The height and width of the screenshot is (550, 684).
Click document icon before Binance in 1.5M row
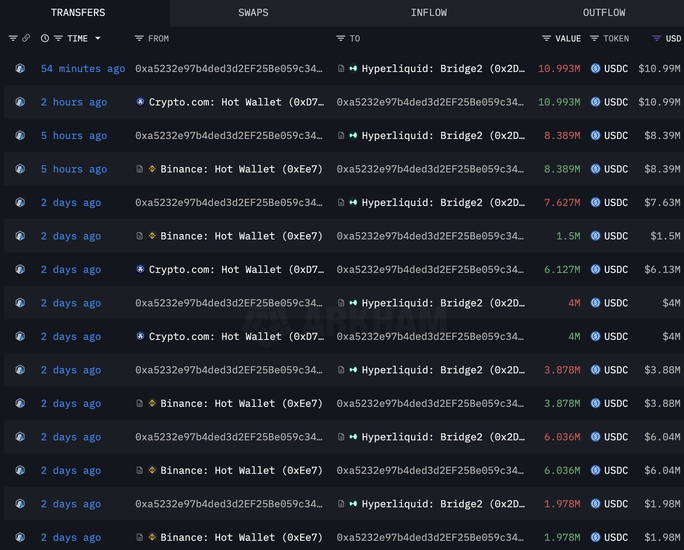[x=140, y=236]
